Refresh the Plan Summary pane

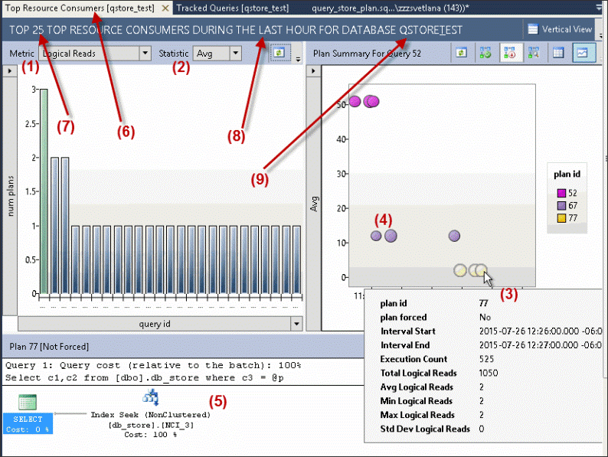(461, 53)
